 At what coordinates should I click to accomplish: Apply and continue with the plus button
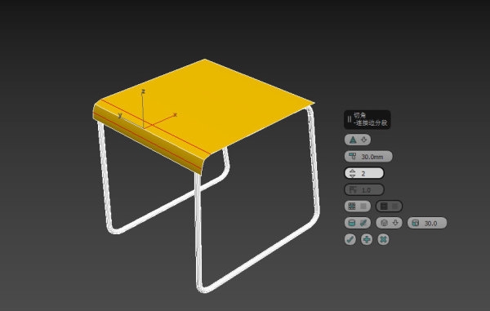(x=367, y=239)
